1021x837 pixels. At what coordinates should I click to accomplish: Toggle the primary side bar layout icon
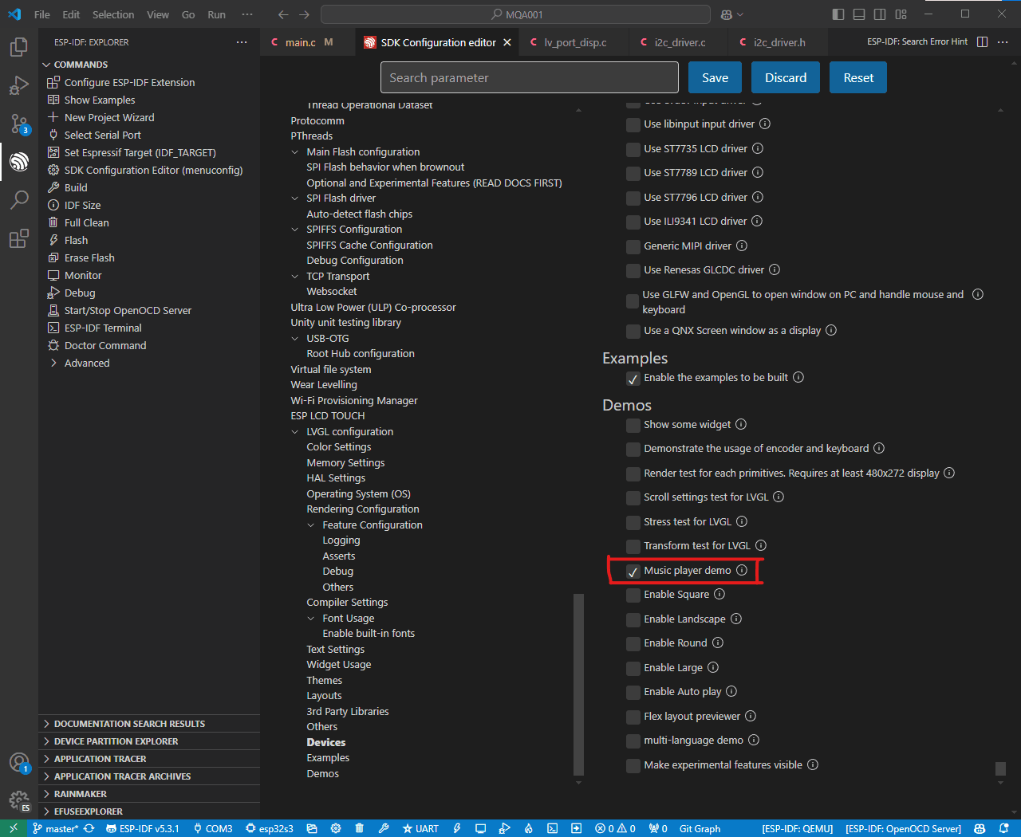[x=838, y=14]
